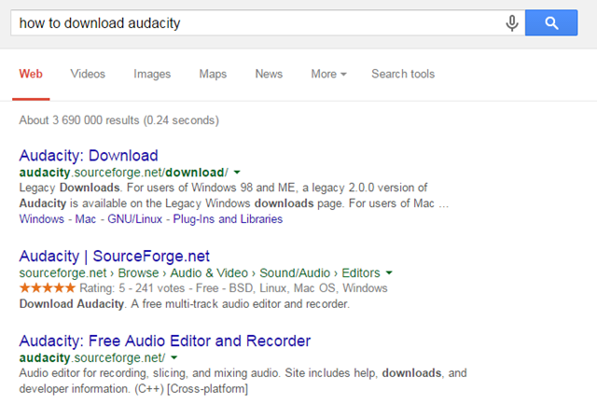The image size is (597, 404).
Task: Switch to the Images tab
Action: pyautogui.click(x=152, y=74)
